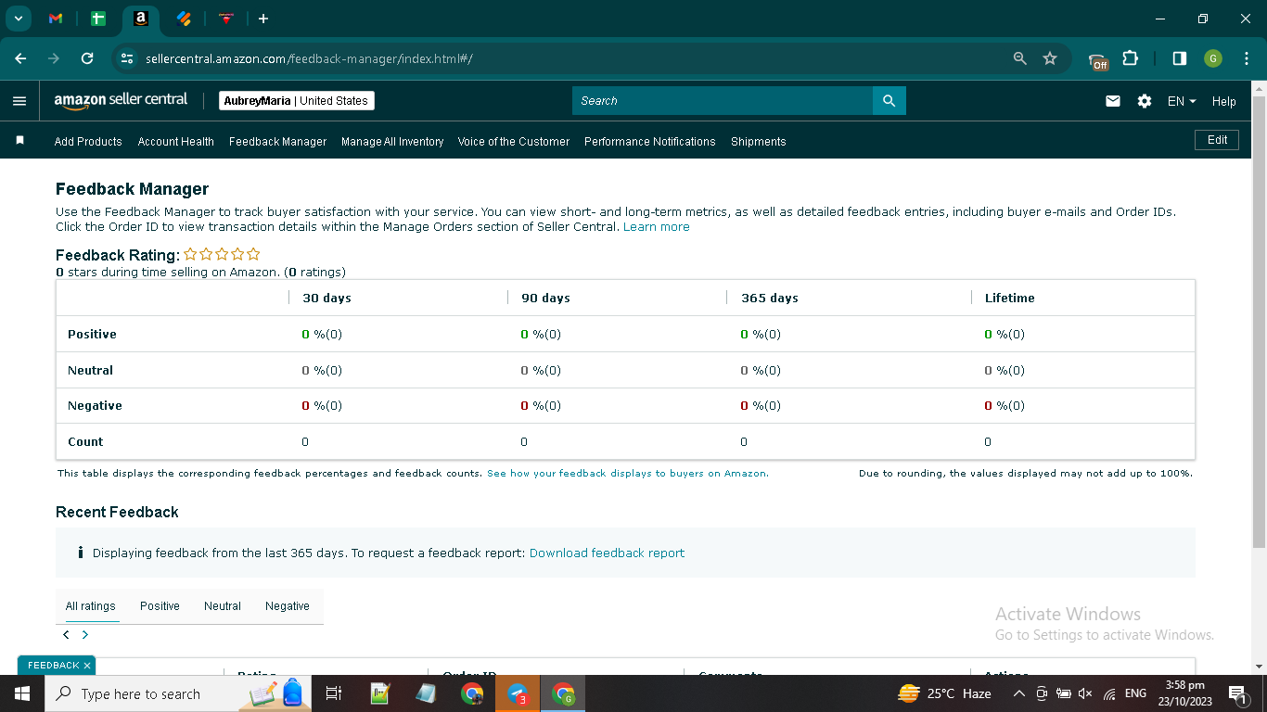
Task: Open the browser zoom magnifier icon
Action: click(1020, 58)
